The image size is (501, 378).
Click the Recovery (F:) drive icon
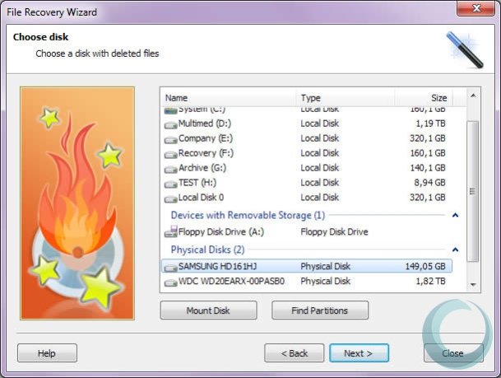[x=170, y=155]
